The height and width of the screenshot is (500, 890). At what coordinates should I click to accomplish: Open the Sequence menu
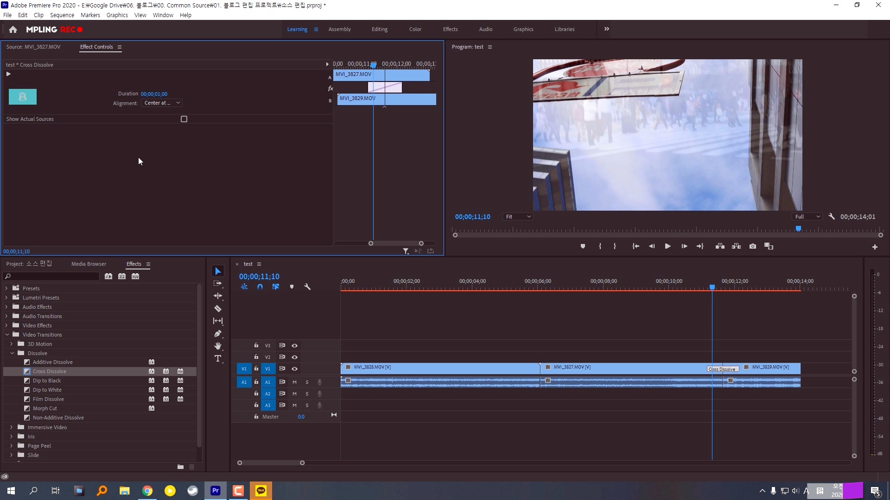pos(62,15)
